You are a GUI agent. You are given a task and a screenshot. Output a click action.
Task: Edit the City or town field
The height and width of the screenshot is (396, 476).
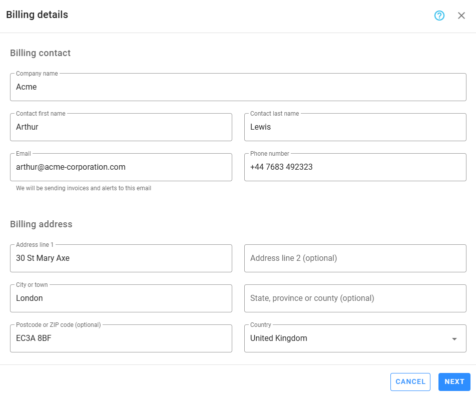[x=121, y=298]
